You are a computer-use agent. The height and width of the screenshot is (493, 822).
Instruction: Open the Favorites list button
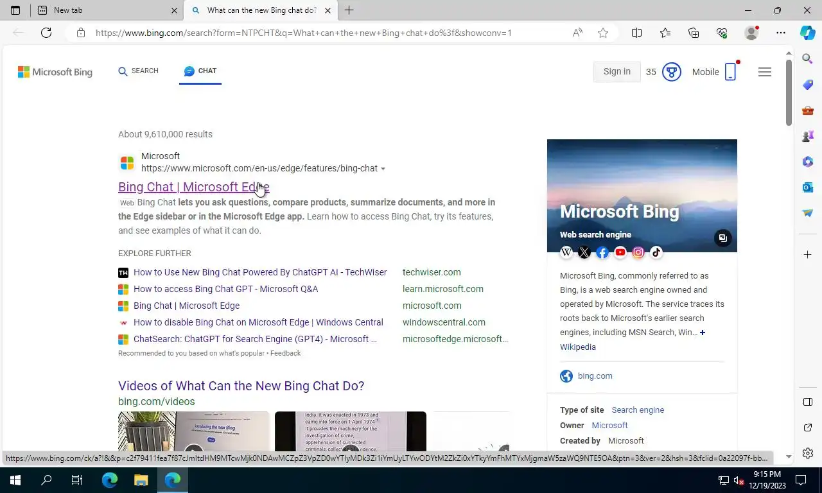(665, 33)
